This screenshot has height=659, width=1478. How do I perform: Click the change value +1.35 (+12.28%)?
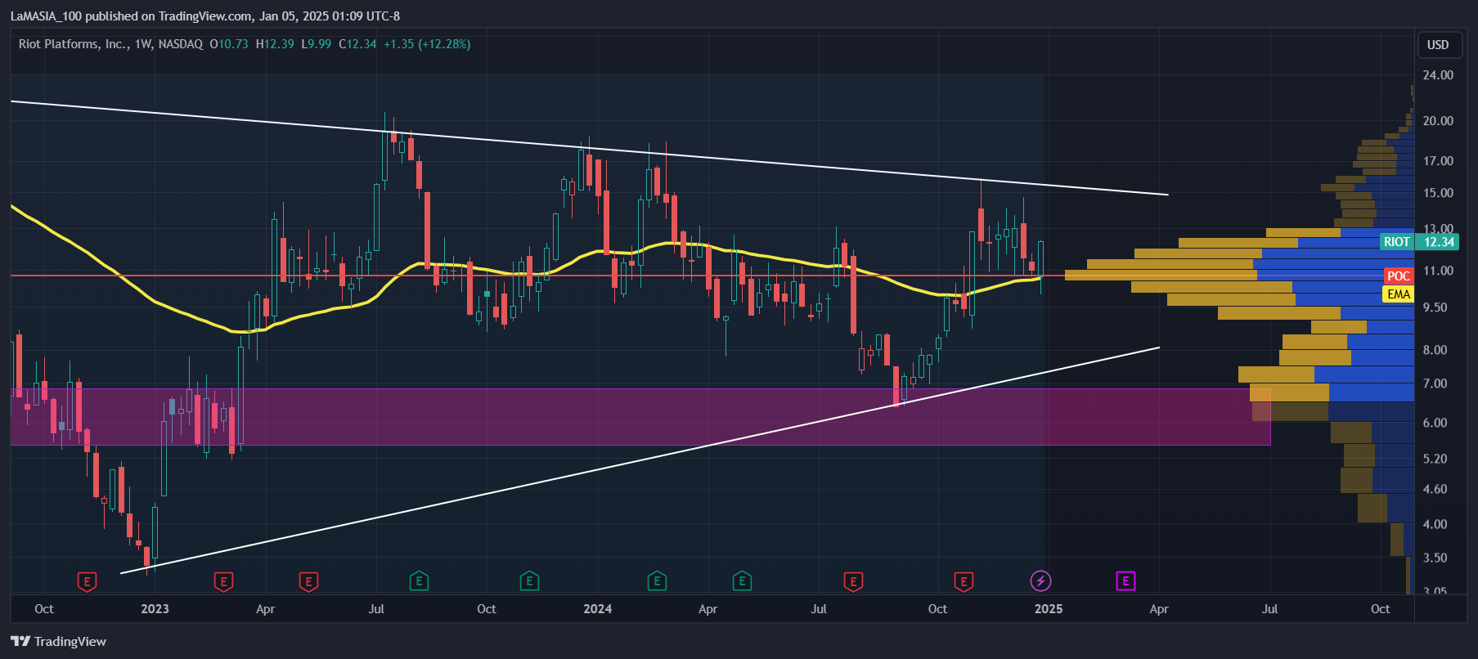(427, 44)
